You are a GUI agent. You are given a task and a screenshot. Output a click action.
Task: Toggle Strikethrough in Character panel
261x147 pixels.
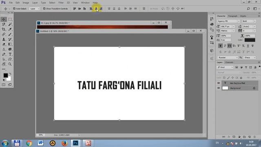[x=252, y=46]
